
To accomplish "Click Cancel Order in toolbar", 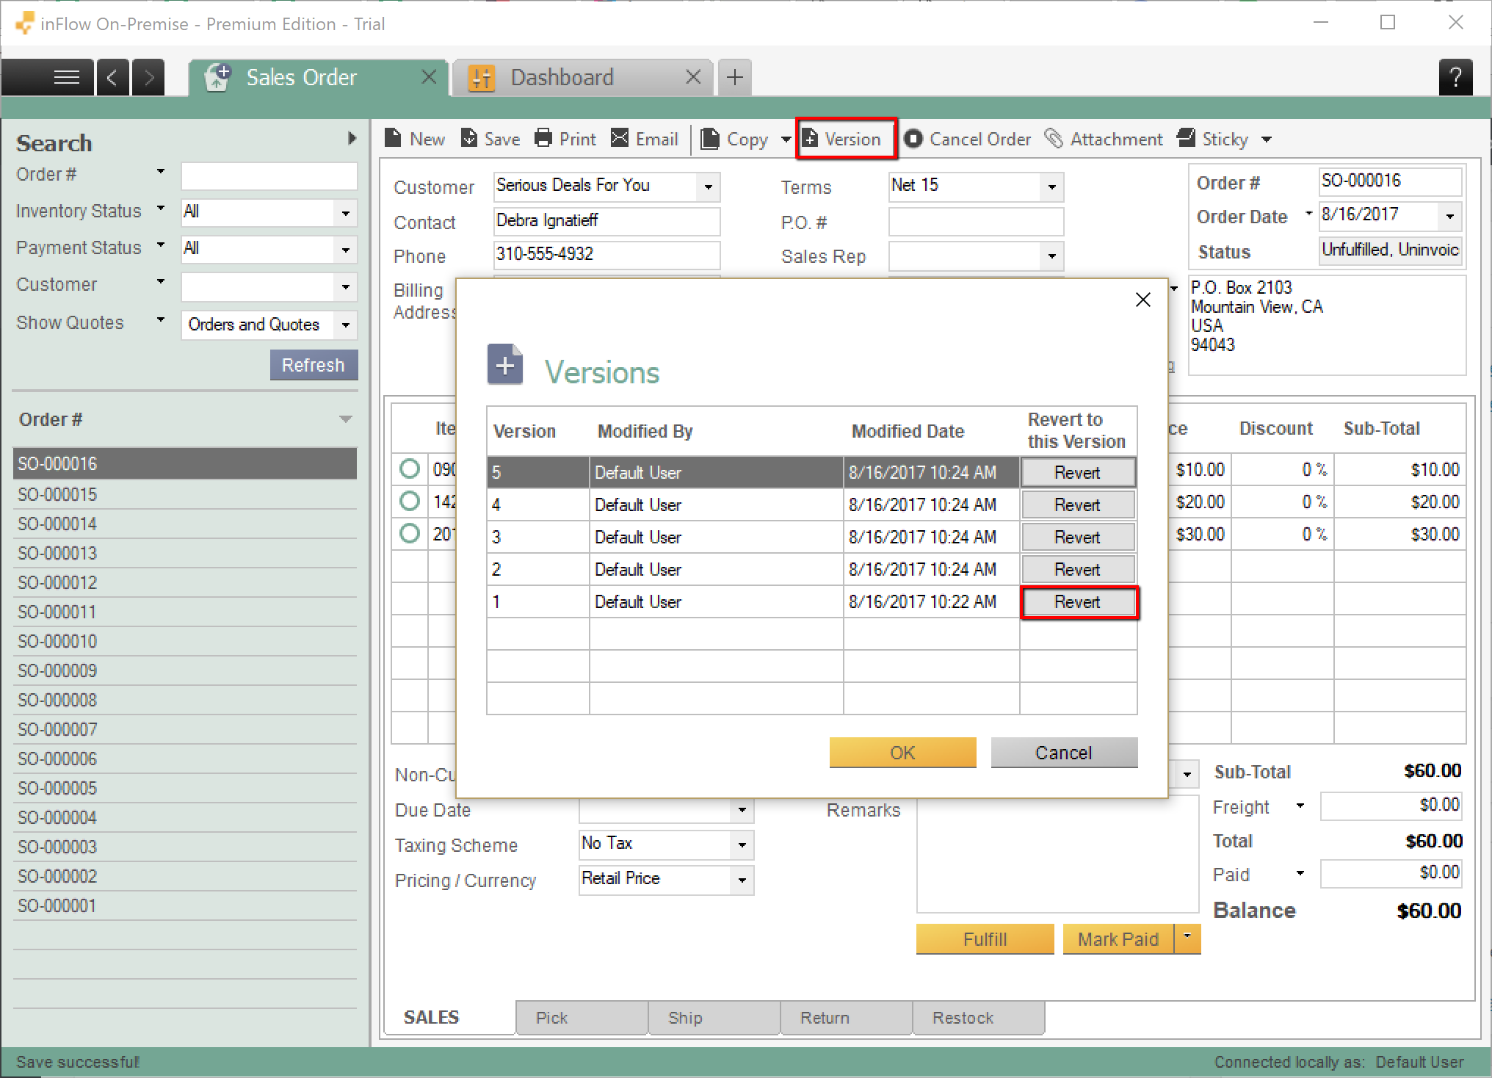I will (x=968, y=139).
